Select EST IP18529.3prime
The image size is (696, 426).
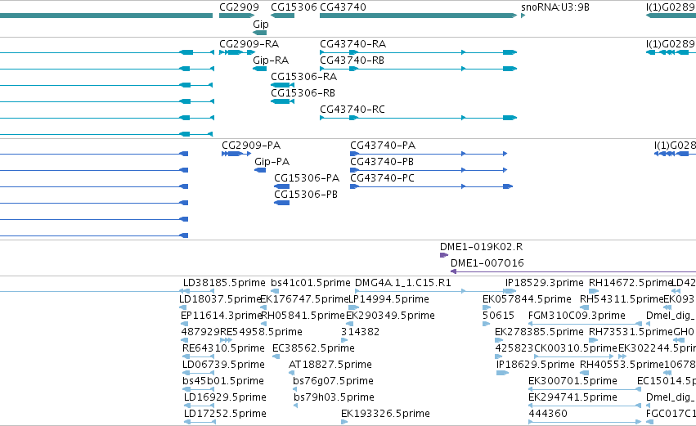tap(544, 283)
